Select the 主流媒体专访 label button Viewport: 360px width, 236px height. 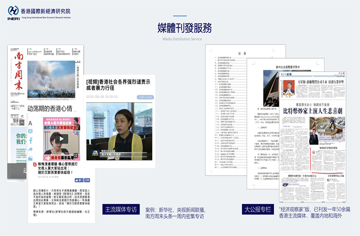click(x=120, y=210)
